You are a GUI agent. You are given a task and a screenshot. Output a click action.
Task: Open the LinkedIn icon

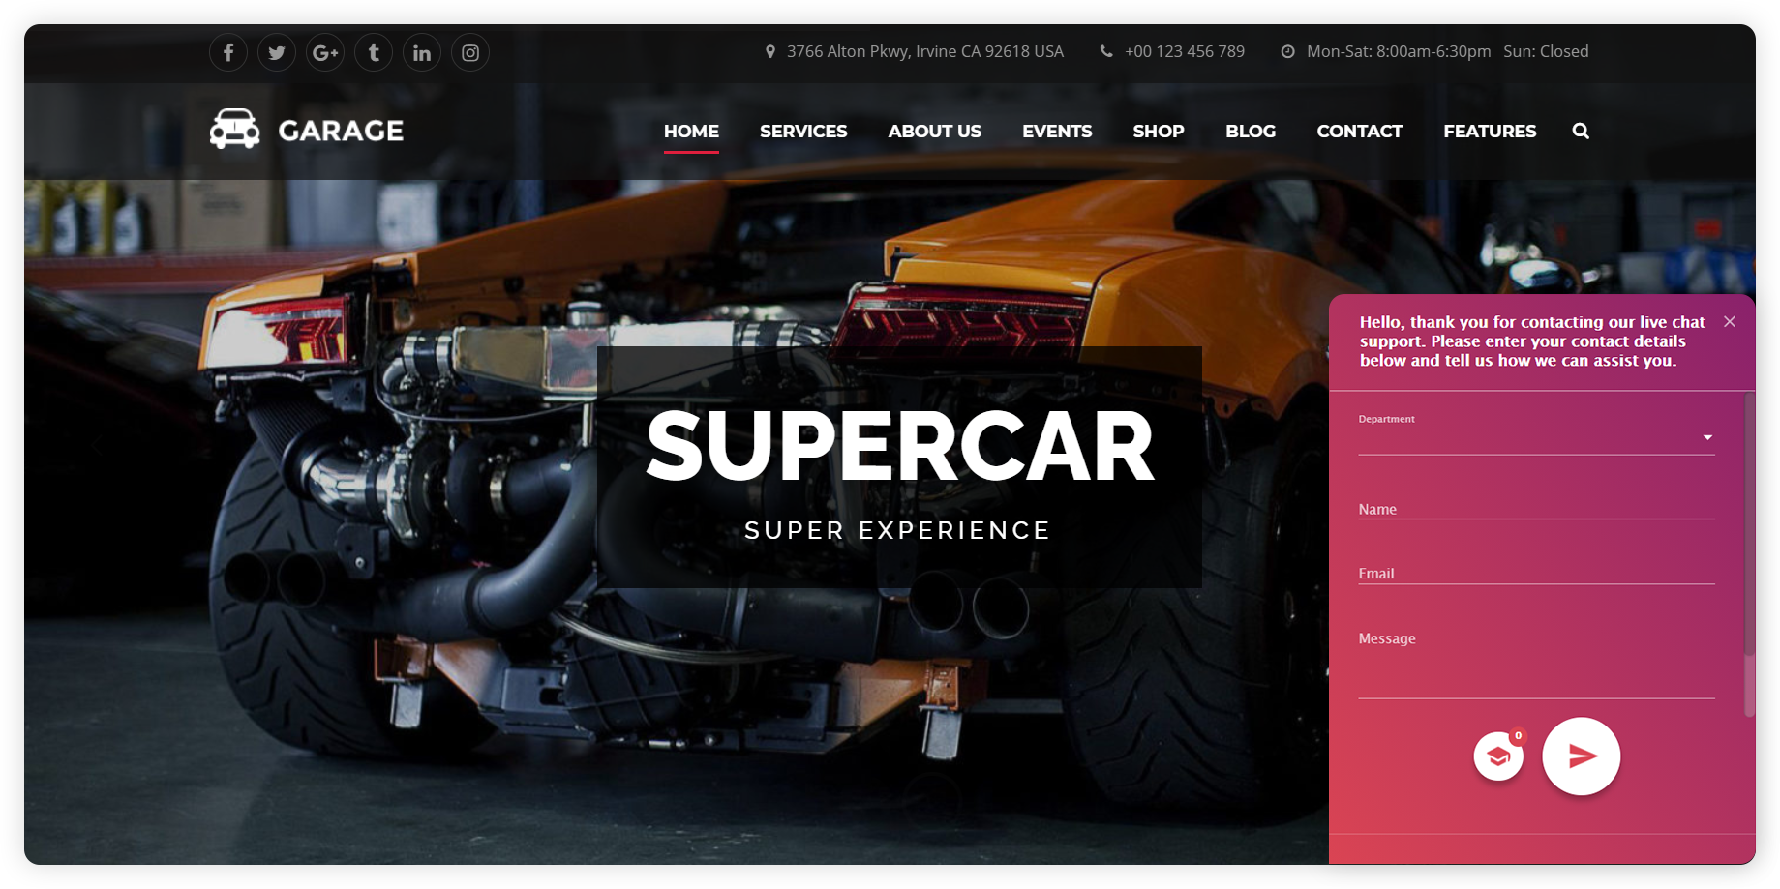[x=422, y=52]
